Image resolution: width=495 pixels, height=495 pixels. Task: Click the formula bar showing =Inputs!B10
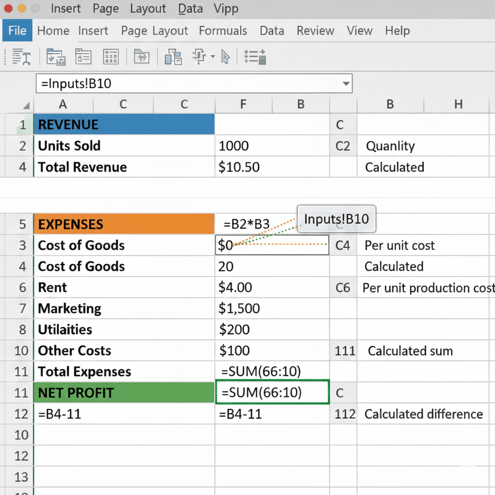(x=189, y=84)
